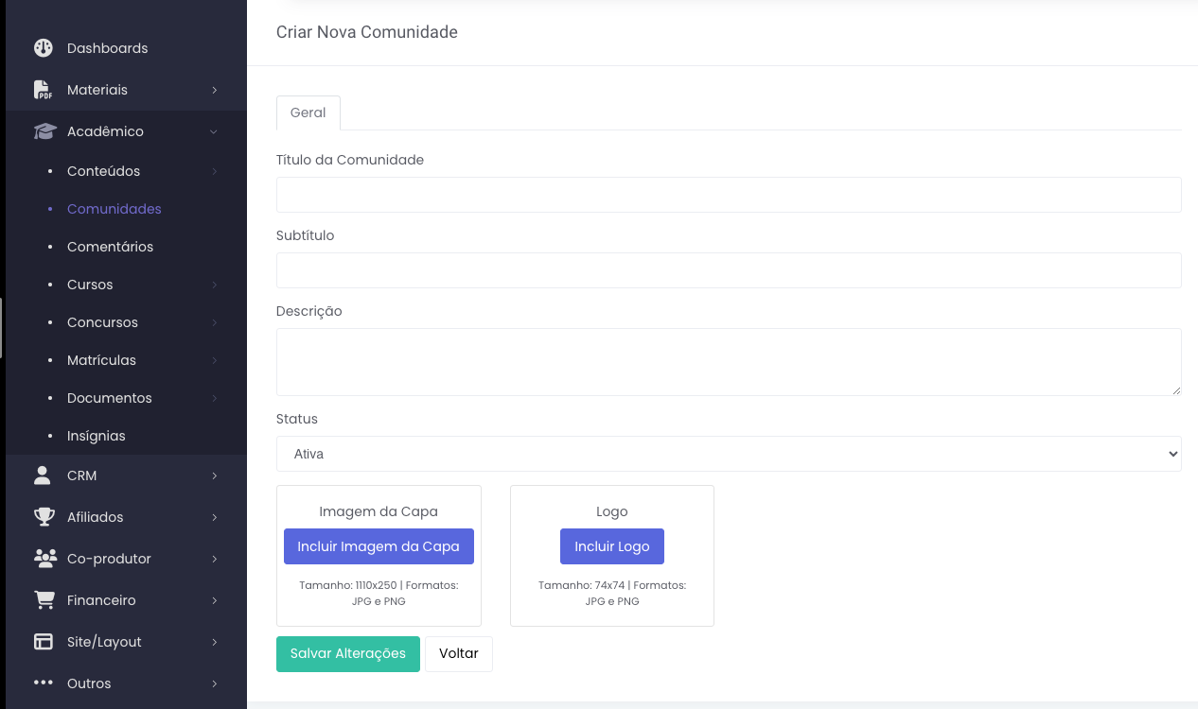Click the Financeiro shopping cart icon
The height and width of the screenshot is (709, 1198).
tap(44, 600)
